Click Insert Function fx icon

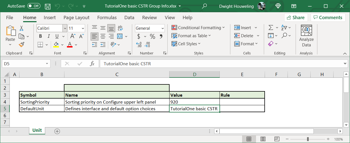tap(92, 64)
